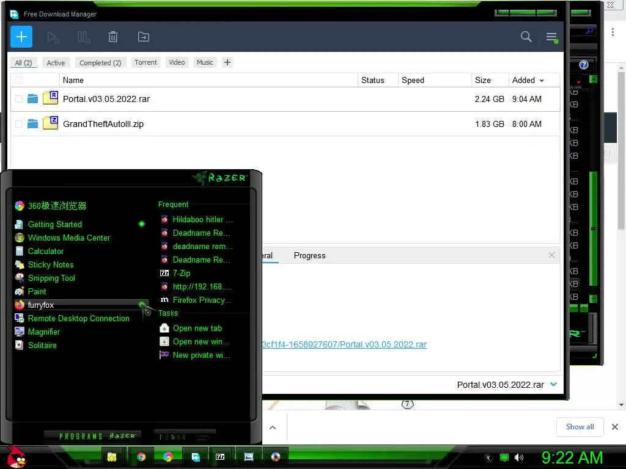The width and height of the screenshot is (626, 469).
Task: Open Chrome taskbar icon
Action: [x=141, y=457]
